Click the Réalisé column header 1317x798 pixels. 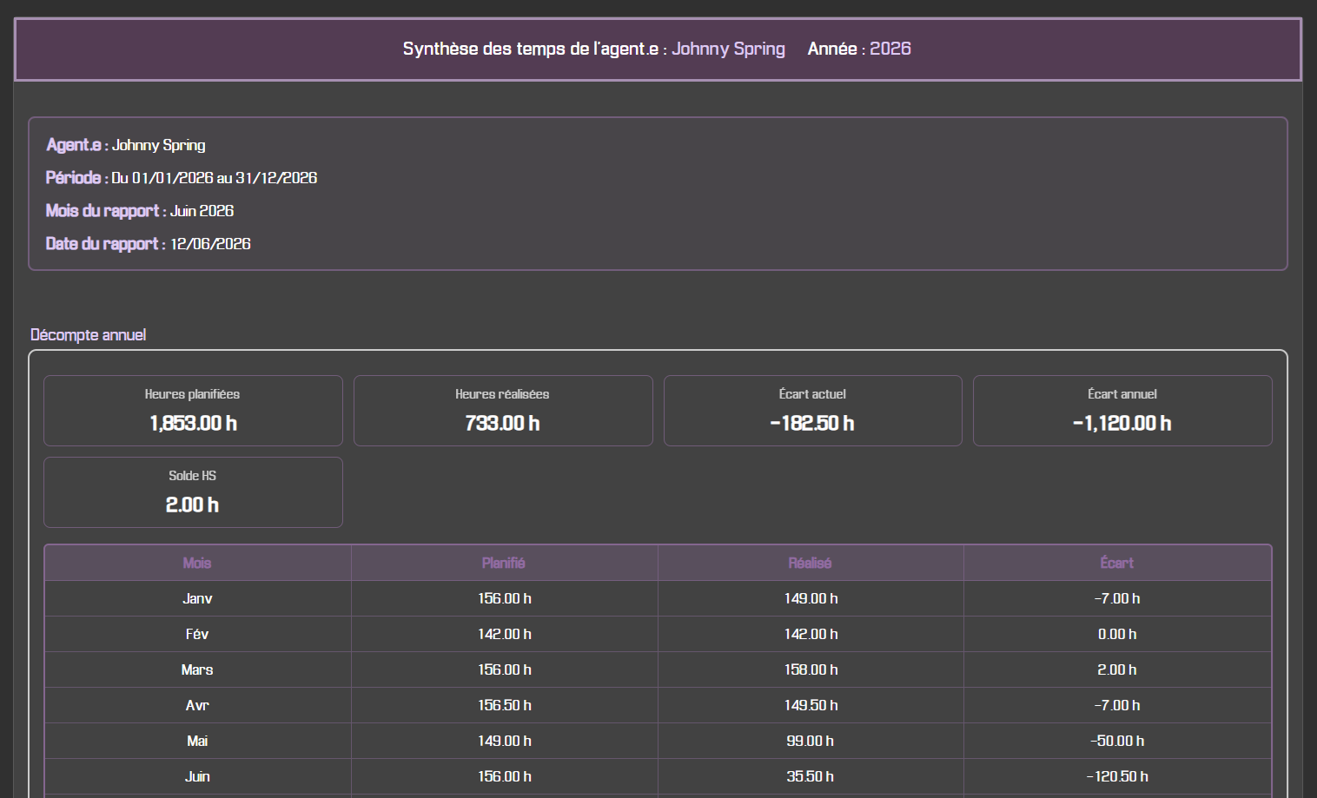(811, 563)
